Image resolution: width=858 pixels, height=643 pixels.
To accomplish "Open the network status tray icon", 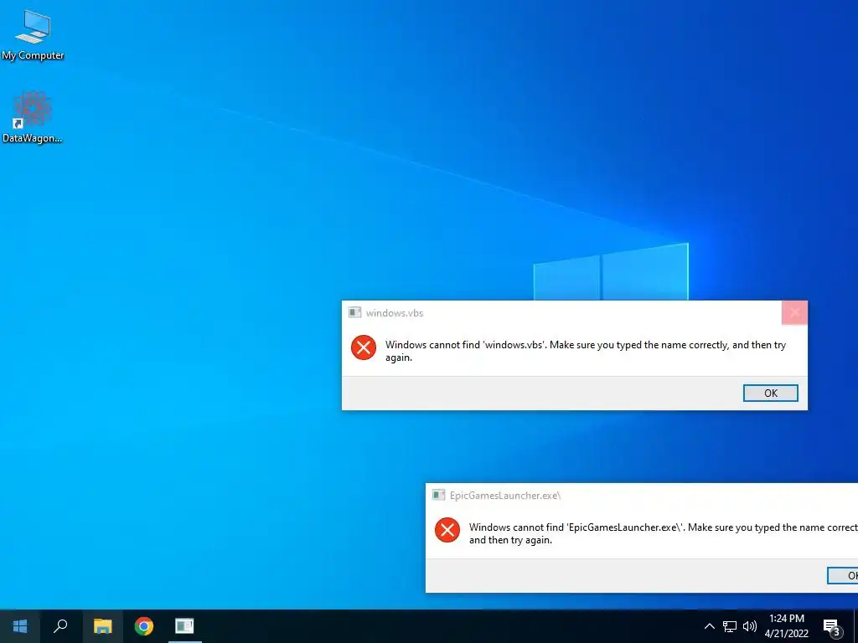I will (x=730, y=626).
